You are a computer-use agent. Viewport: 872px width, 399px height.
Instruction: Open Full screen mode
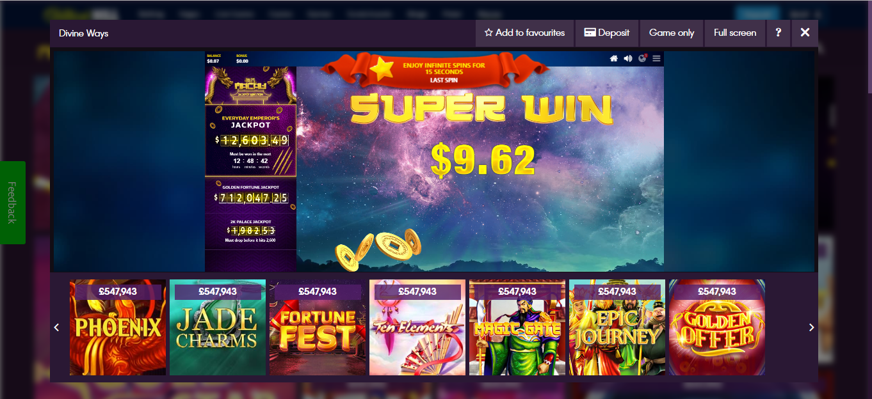[735, 33]
